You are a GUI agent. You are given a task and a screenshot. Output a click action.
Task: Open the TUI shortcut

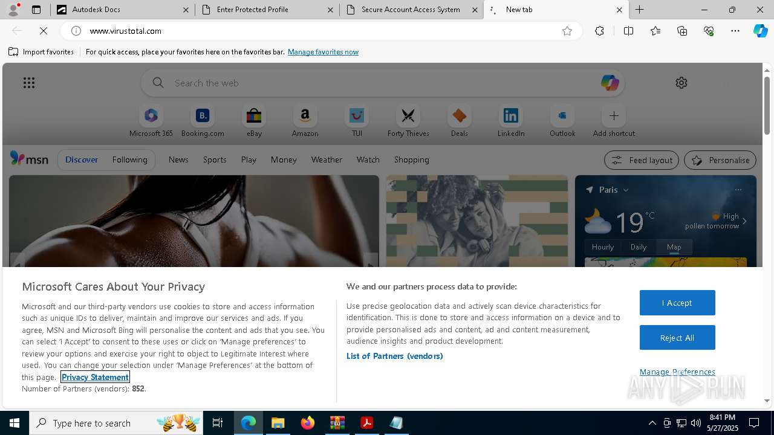click(357, 121)
